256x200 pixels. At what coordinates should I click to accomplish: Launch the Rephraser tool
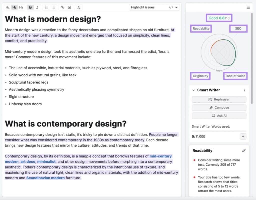(219, 99)
